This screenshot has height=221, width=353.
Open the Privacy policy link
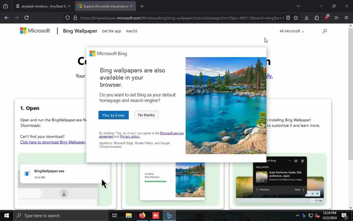tap(130, 136)
